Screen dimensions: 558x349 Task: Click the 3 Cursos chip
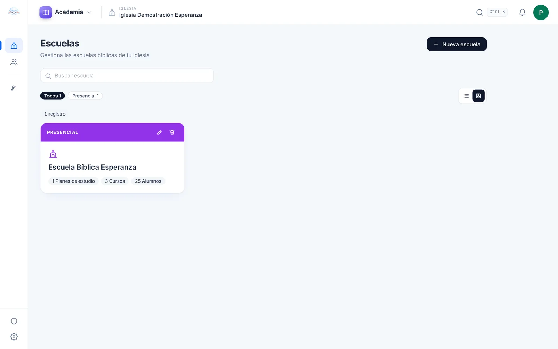(115, 181)
